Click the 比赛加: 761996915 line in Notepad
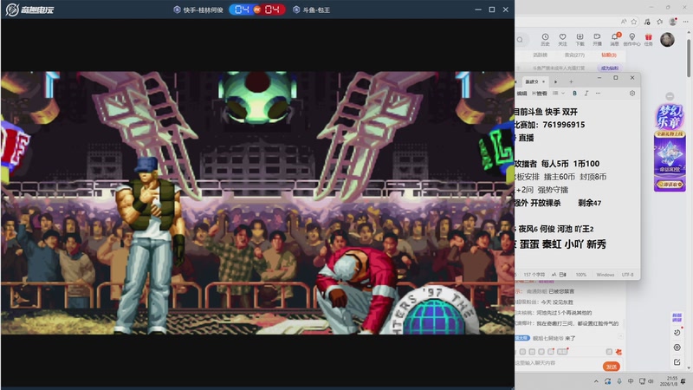 click(x=549, y=125)
